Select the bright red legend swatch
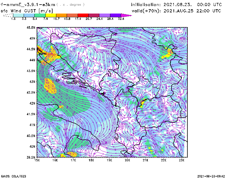Screen dimensions: 231x178 click(83, 15)
